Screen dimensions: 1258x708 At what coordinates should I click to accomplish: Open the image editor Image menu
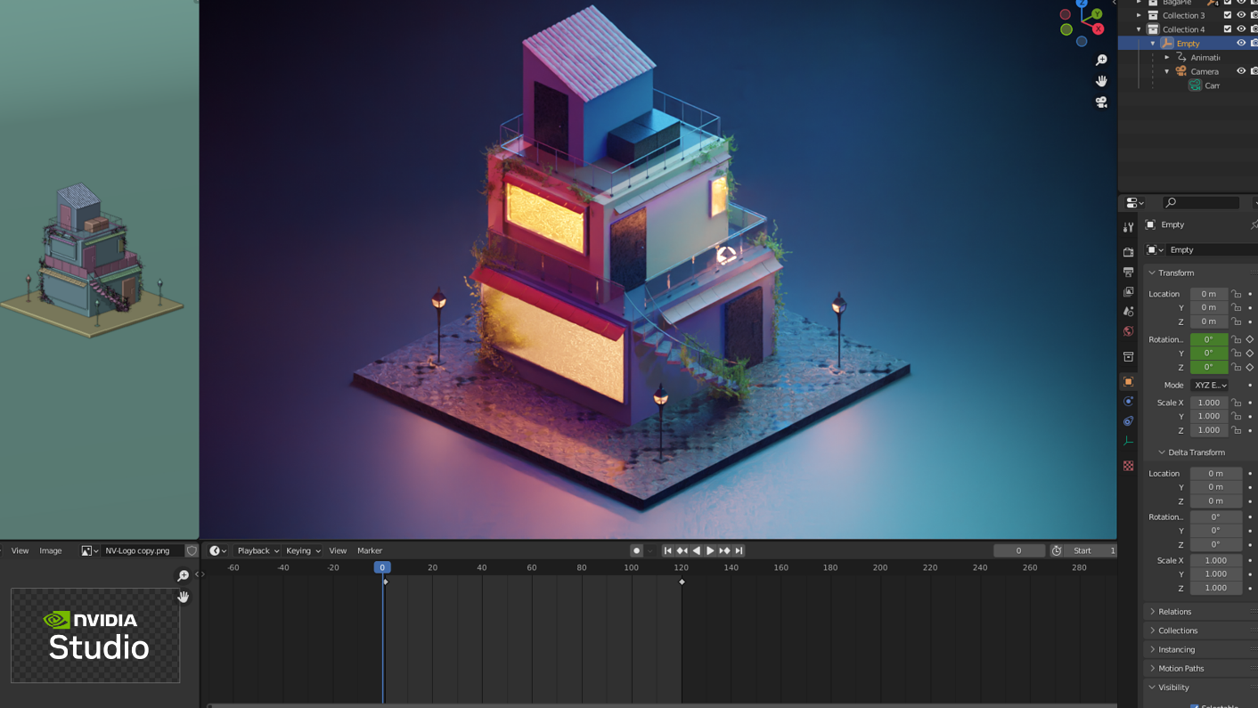(51, 550)
